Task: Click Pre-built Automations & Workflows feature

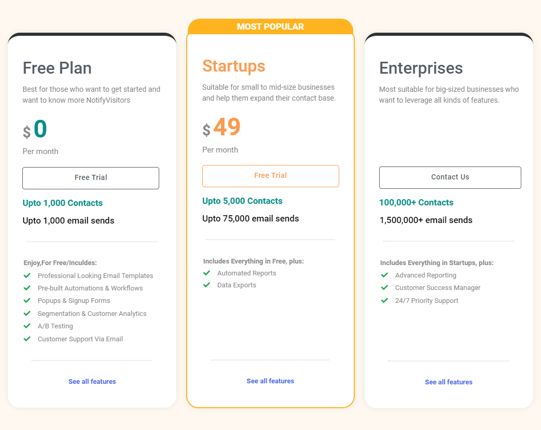Action: (x=90, y=288)
